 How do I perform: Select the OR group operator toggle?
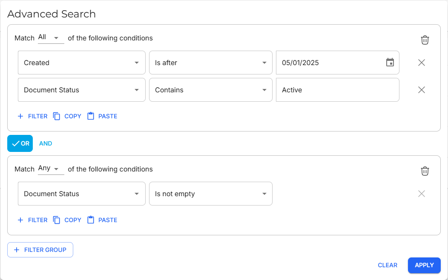20,143
